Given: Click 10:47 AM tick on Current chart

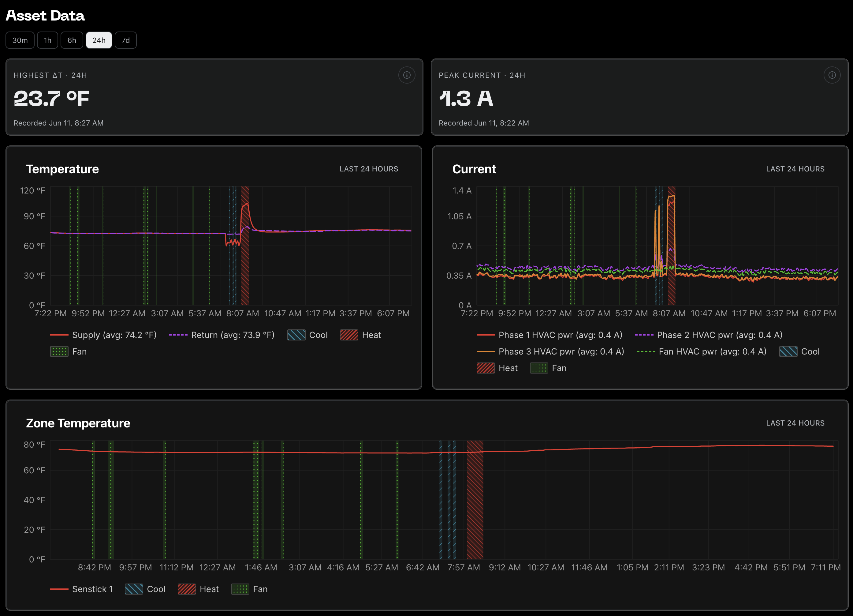Looking at the screenshot, I should 709,313.
